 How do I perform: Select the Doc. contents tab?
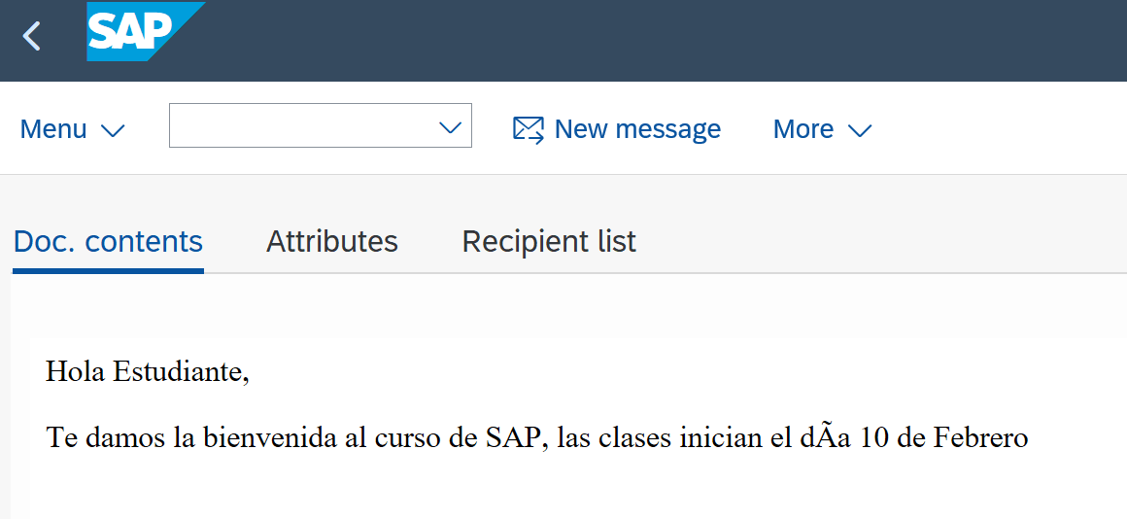click(x=108, y=241)
